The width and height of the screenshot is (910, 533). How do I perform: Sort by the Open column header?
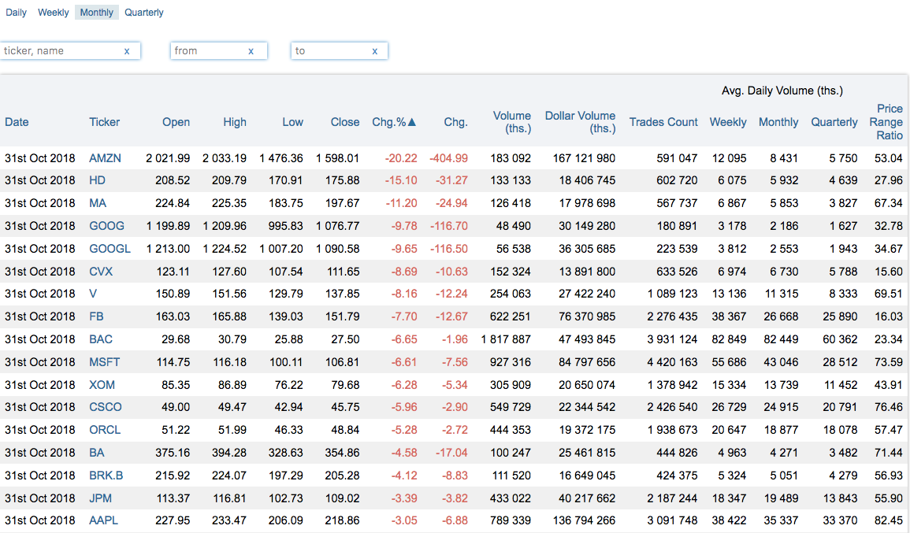pyautogui.click(x=176, y=122)
